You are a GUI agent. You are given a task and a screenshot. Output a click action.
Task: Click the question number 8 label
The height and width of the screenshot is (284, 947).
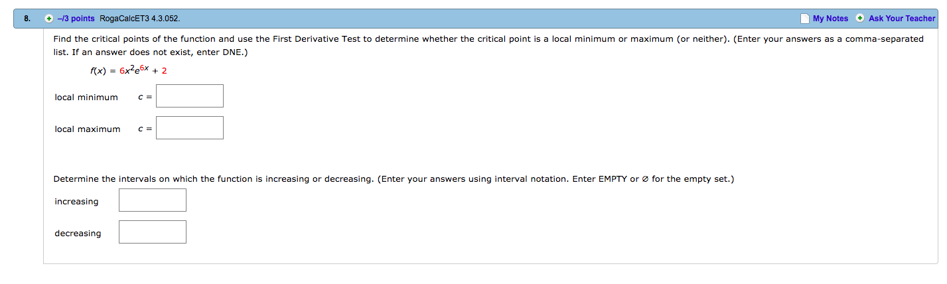tap(26, 19)
